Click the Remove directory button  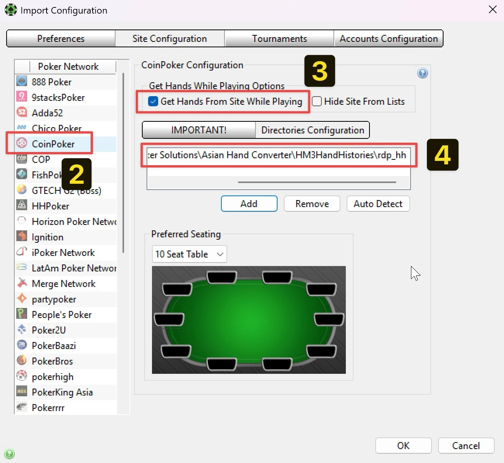[x=312, y=204]
